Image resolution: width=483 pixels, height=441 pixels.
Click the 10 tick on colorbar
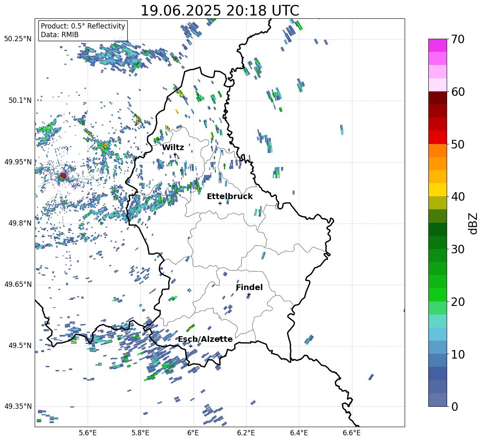pyautogui.click(x=458, y=354)
